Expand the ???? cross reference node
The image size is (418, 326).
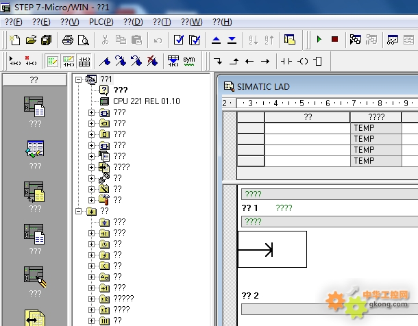(91, 167)
